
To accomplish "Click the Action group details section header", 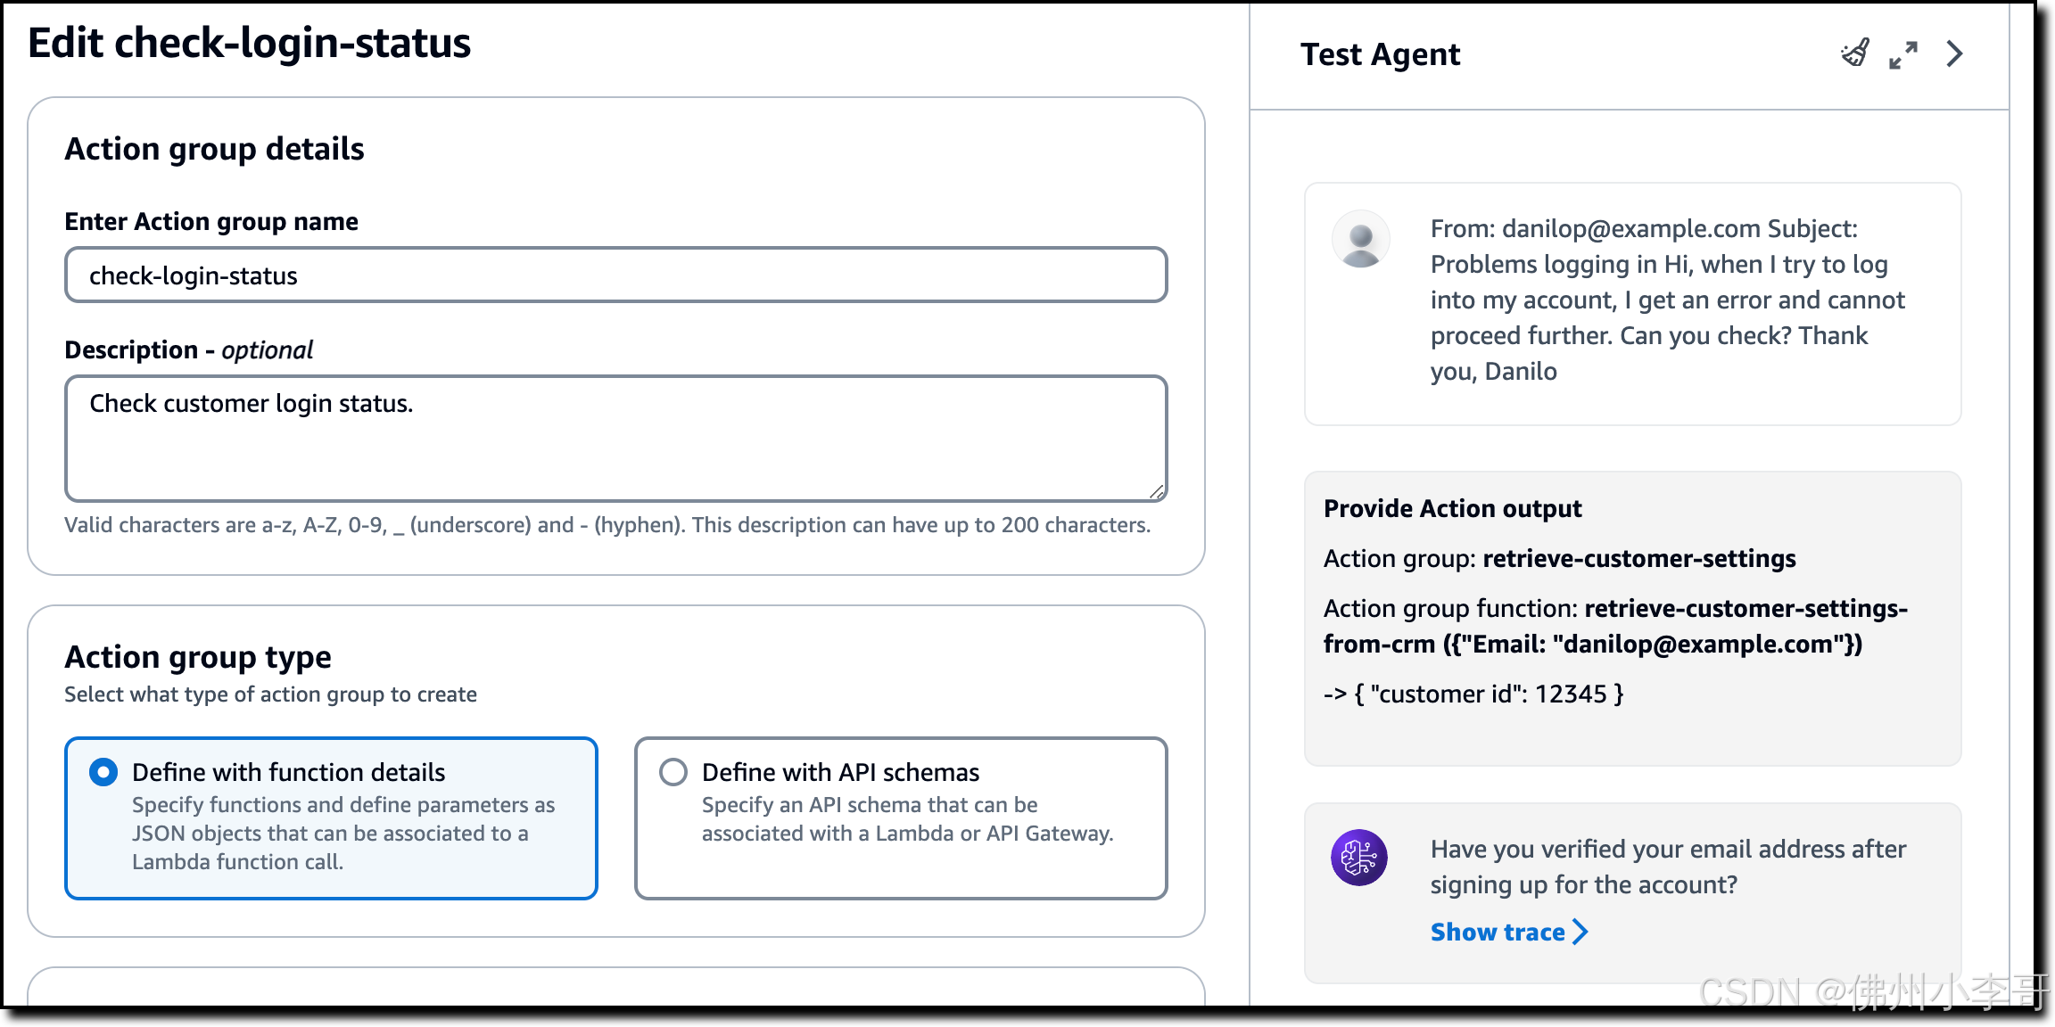I will pyautogui.click(x=213, y=148).
